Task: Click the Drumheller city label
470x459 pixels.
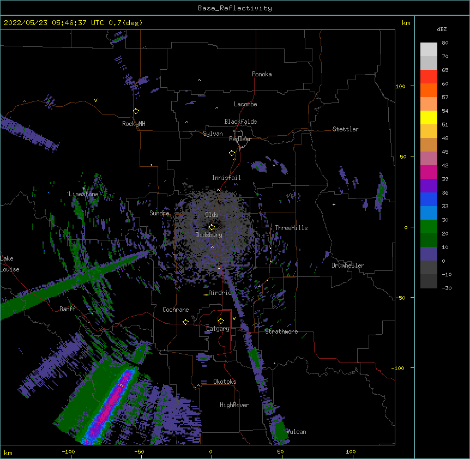Action: 348,265
